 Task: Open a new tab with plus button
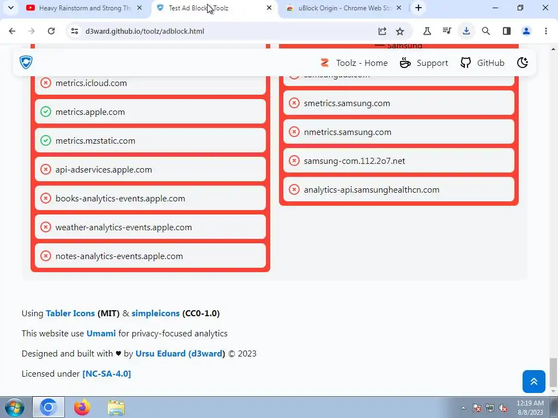pyautogui.click(x=418, y=8)
